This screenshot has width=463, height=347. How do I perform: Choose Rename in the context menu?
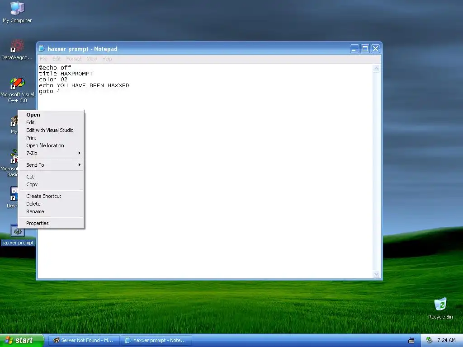[x=51, y=211]
